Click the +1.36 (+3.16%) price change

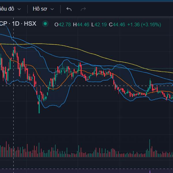coord(144,25)
